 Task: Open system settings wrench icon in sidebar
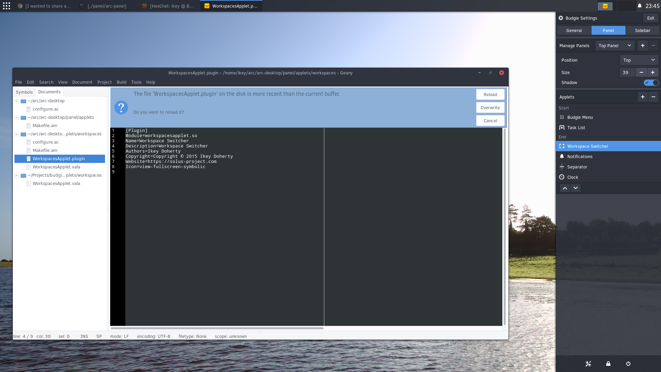pos(588,364)
